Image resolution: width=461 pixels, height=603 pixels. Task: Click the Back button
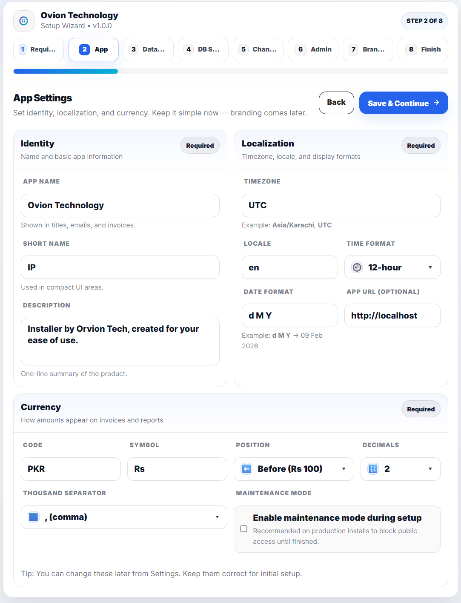(x=336, y=103)
